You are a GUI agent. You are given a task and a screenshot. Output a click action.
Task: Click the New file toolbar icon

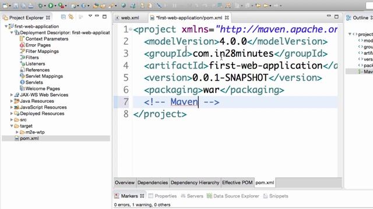click(x=5, y=5)
